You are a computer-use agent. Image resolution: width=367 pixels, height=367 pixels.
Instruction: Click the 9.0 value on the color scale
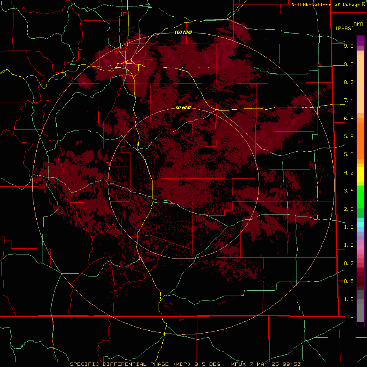click(x=349, y=64)
